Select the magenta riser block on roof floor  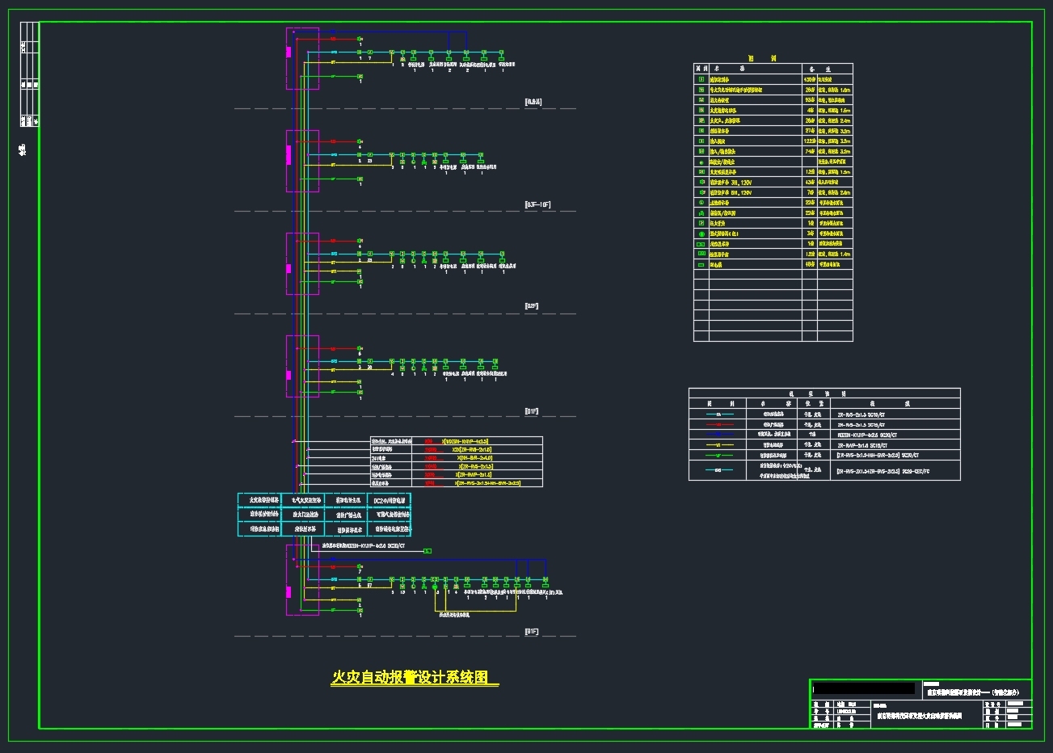tap(289, 52)
